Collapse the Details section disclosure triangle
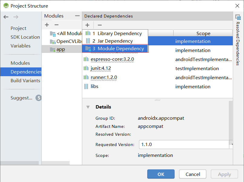244x182 pixels. [x=88, y=107]
